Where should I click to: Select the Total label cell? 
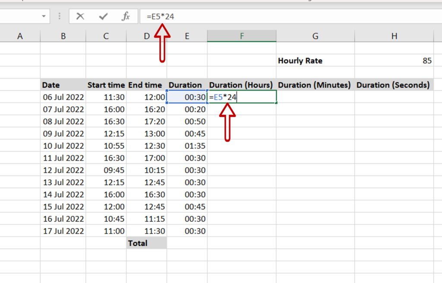(147, 243)
